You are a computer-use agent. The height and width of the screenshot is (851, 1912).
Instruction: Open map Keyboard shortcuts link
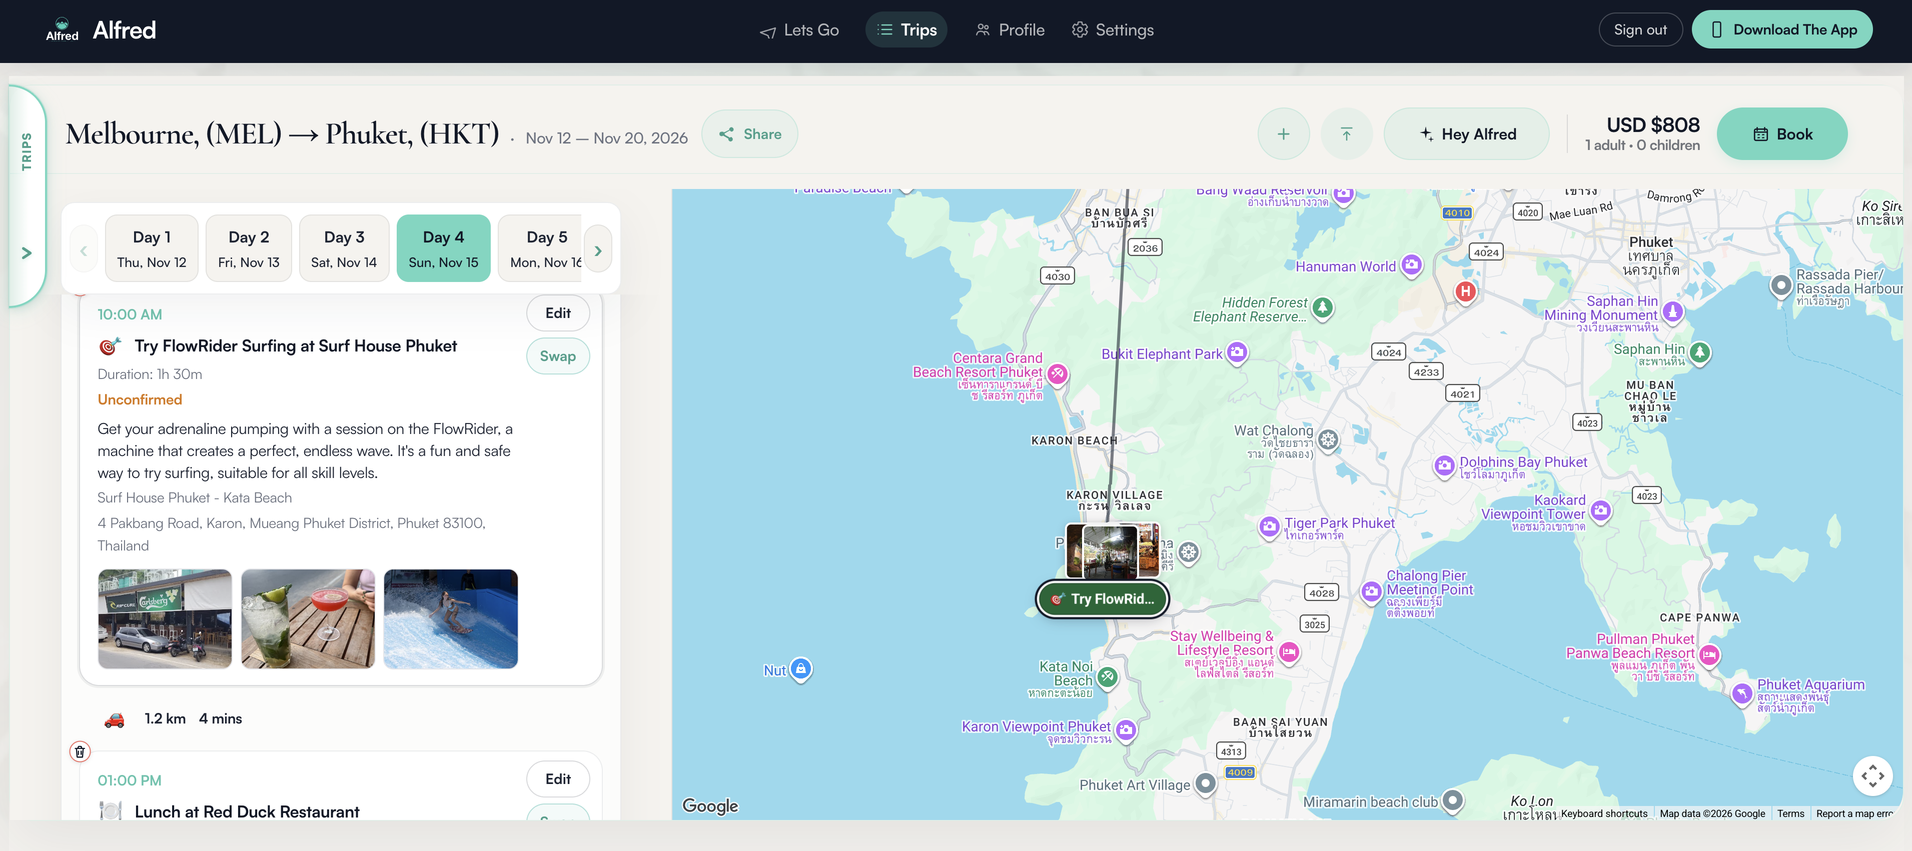click(1604, 813)
